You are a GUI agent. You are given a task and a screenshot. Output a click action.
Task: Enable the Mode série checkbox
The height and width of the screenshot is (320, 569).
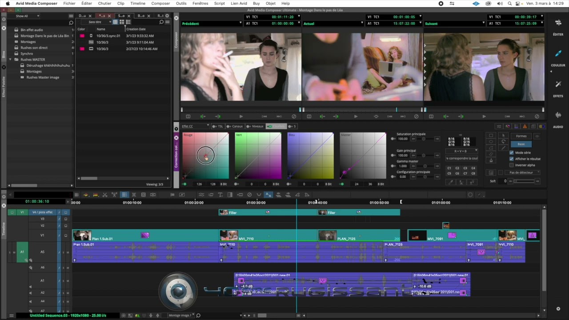click(x=512, y=152)
